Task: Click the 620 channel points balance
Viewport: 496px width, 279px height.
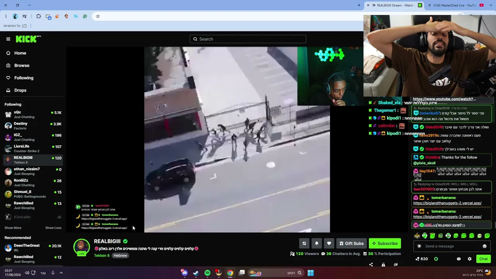Action: click(421, 259)
